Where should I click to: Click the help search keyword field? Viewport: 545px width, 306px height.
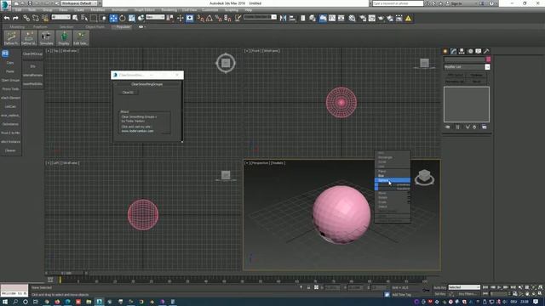point(398,3)
